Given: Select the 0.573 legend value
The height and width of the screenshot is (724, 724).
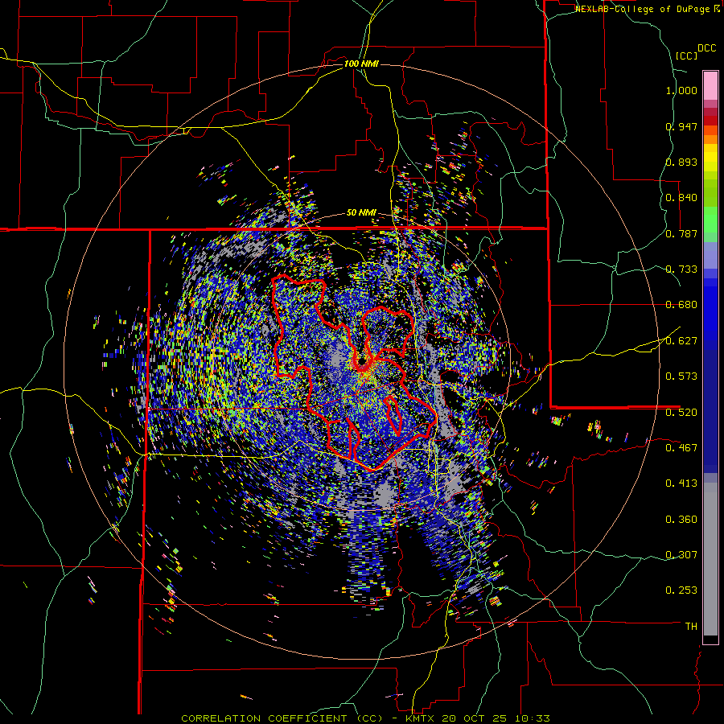Looking at the screenshot, I should click(681, 376).
